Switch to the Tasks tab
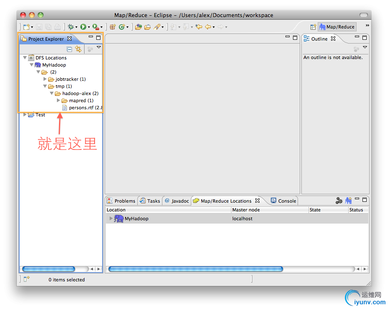The width and height of the screenshot is (388, 309). (150, 201)
